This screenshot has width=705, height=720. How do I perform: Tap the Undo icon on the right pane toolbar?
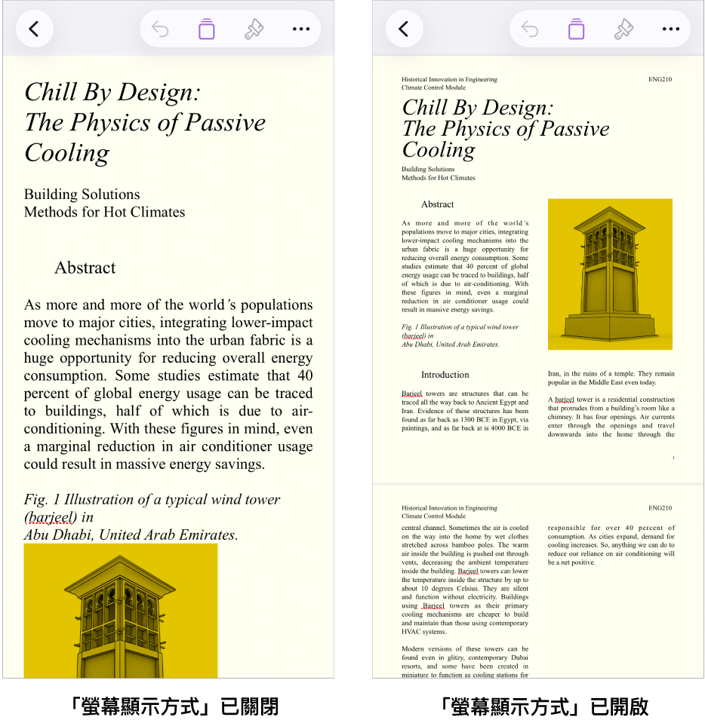point(529,29)
